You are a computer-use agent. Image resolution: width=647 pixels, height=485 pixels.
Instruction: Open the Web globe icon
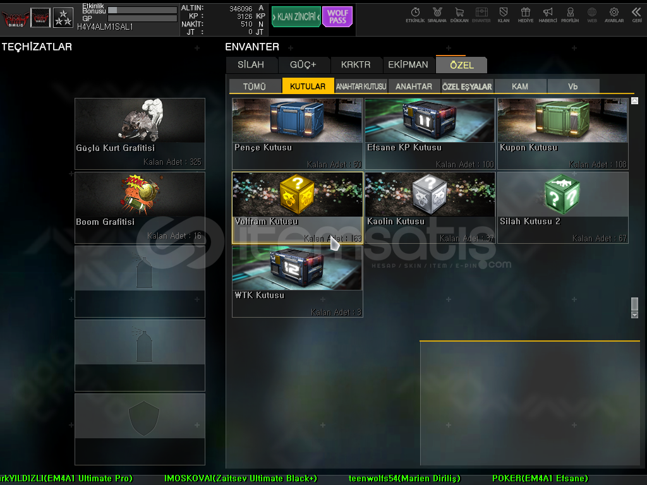[x=591, y=15]
